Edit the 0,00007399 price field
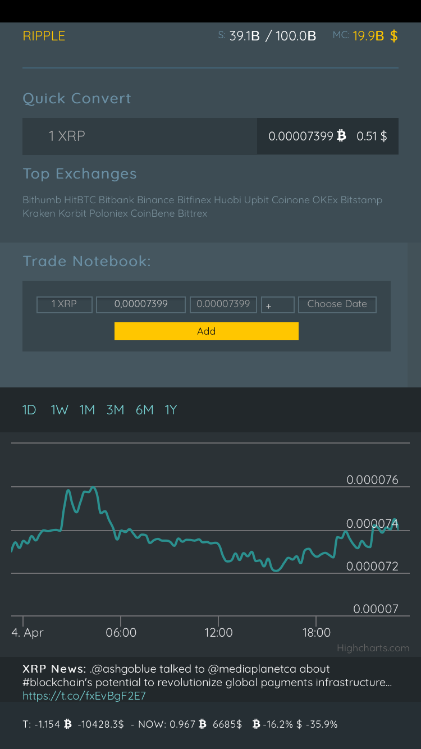The width and height of the screenshot is (421, 749). tap(141, 304)
